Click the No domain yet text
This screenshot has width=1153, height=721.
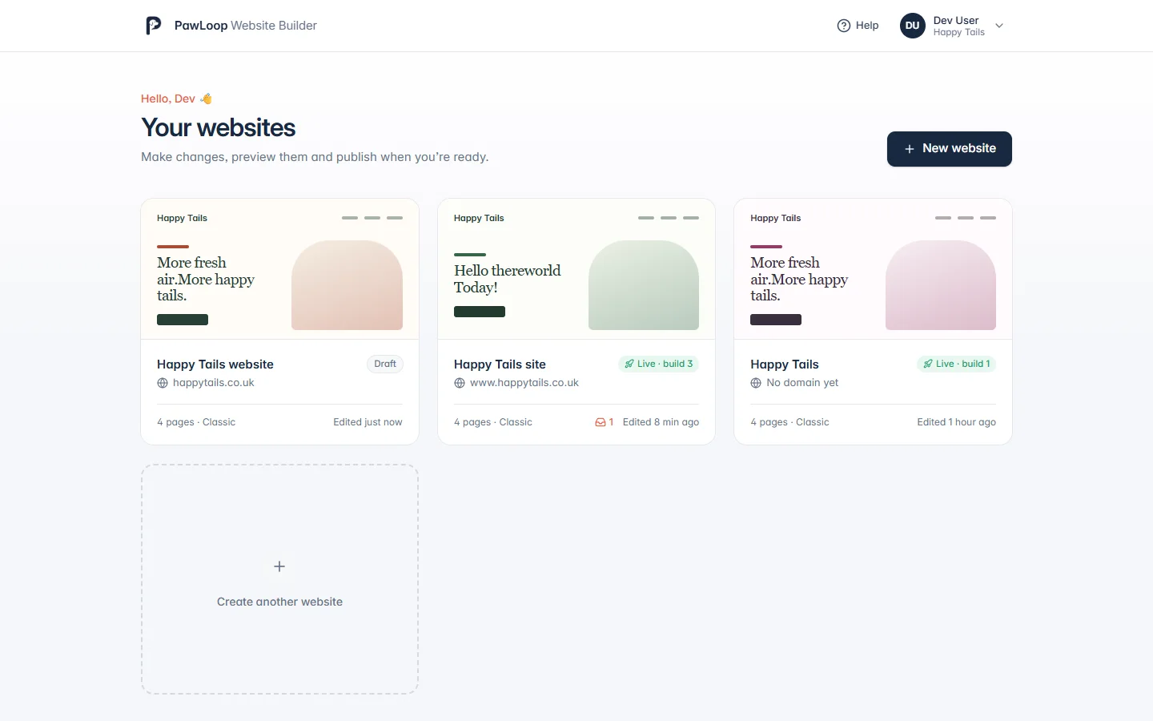802,383
